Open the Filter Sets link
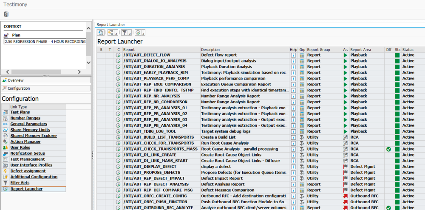The image size is (425, 210). click(20, 183)
